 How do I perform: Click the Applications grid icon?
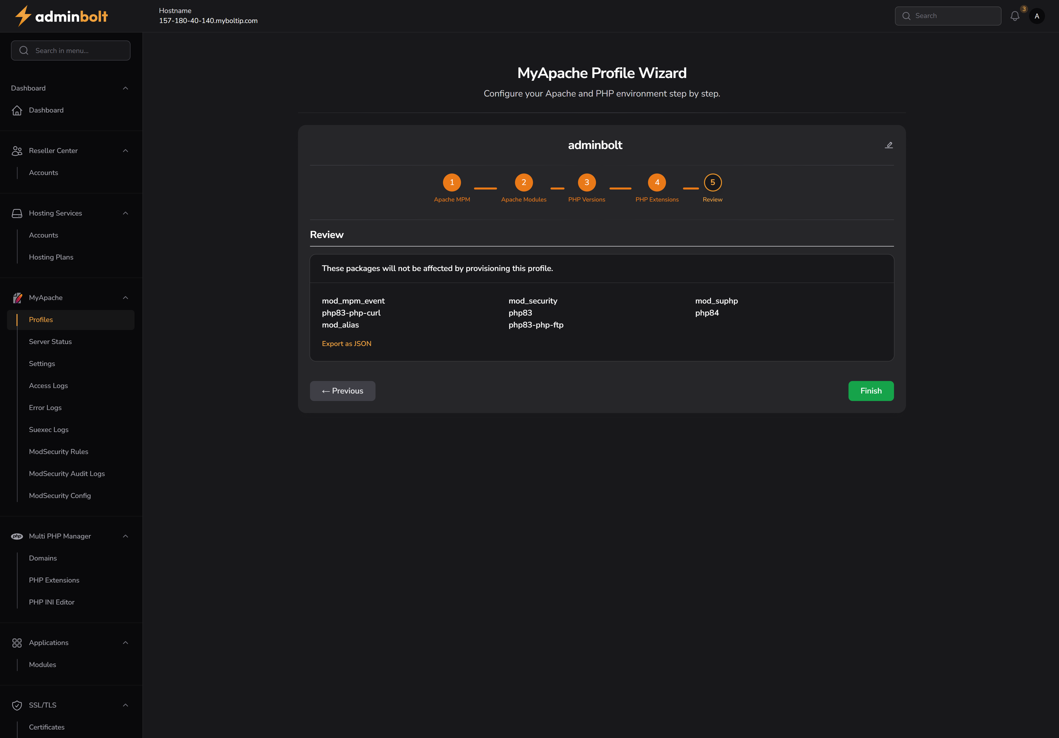point(17,642)
